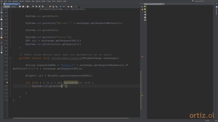This screenshot has height=122, width=218.
Task: Open the Source menu
Action: pyautogui.click(x=21, y=1)
